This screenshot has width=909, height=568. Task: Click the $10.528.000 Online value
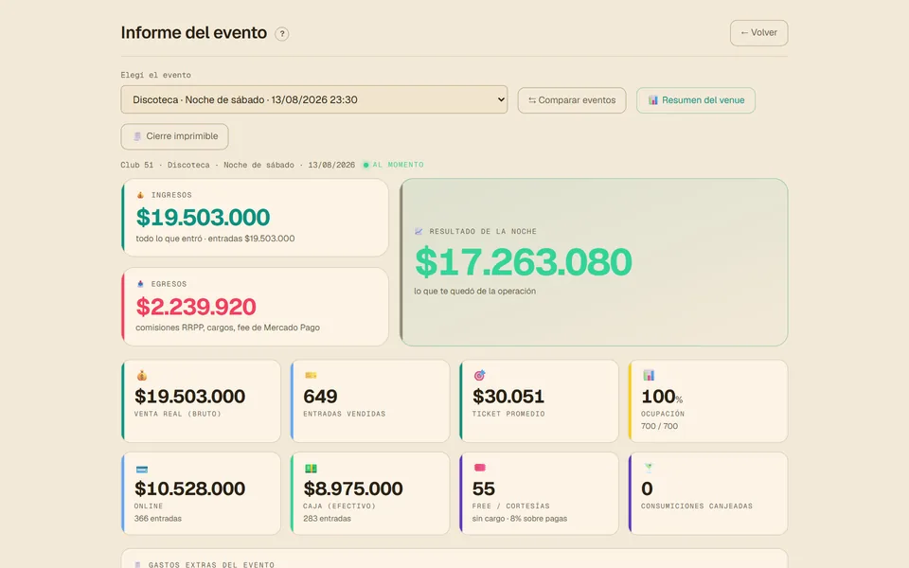tap(189, 488)
